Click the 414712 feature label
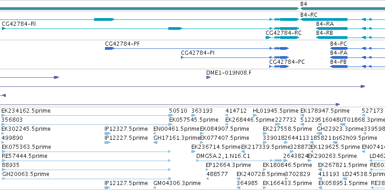 pos(236,111)
